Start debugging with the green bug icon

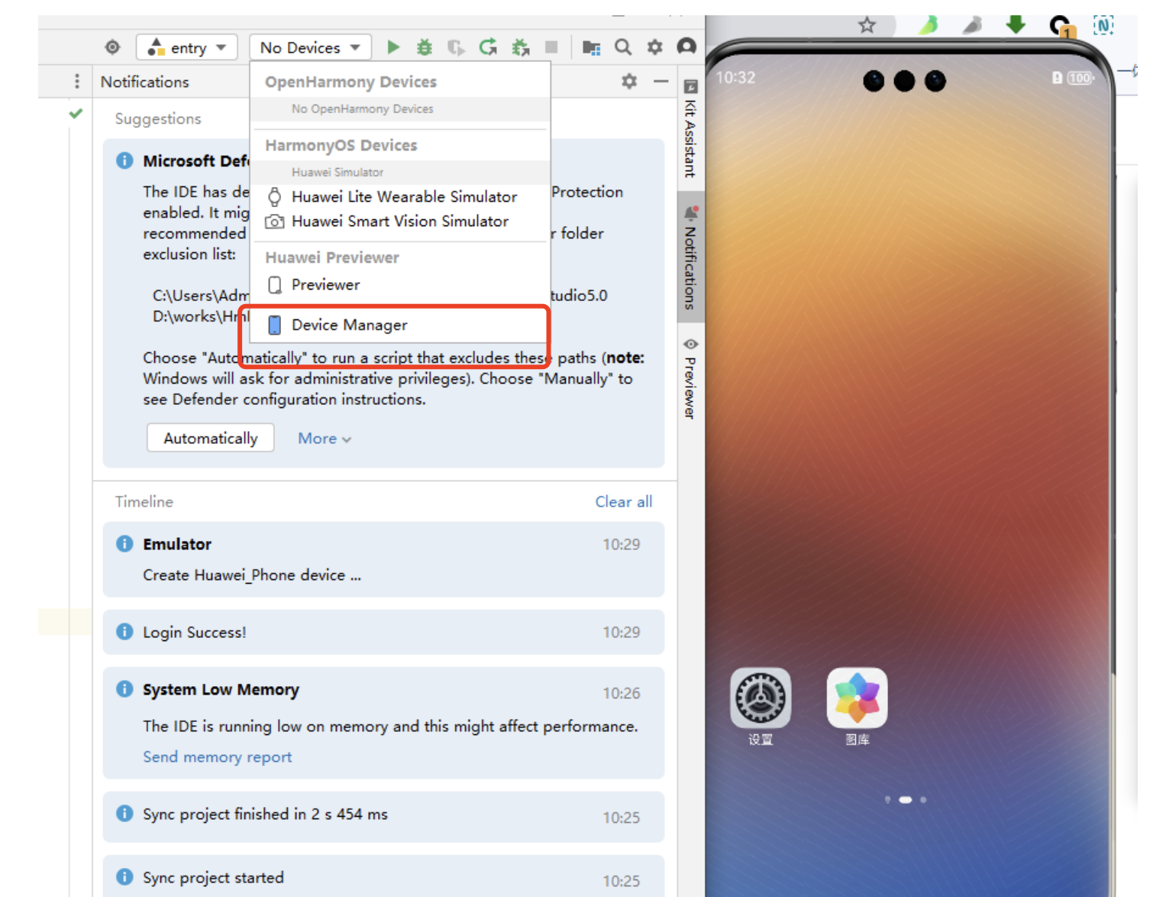425,47
